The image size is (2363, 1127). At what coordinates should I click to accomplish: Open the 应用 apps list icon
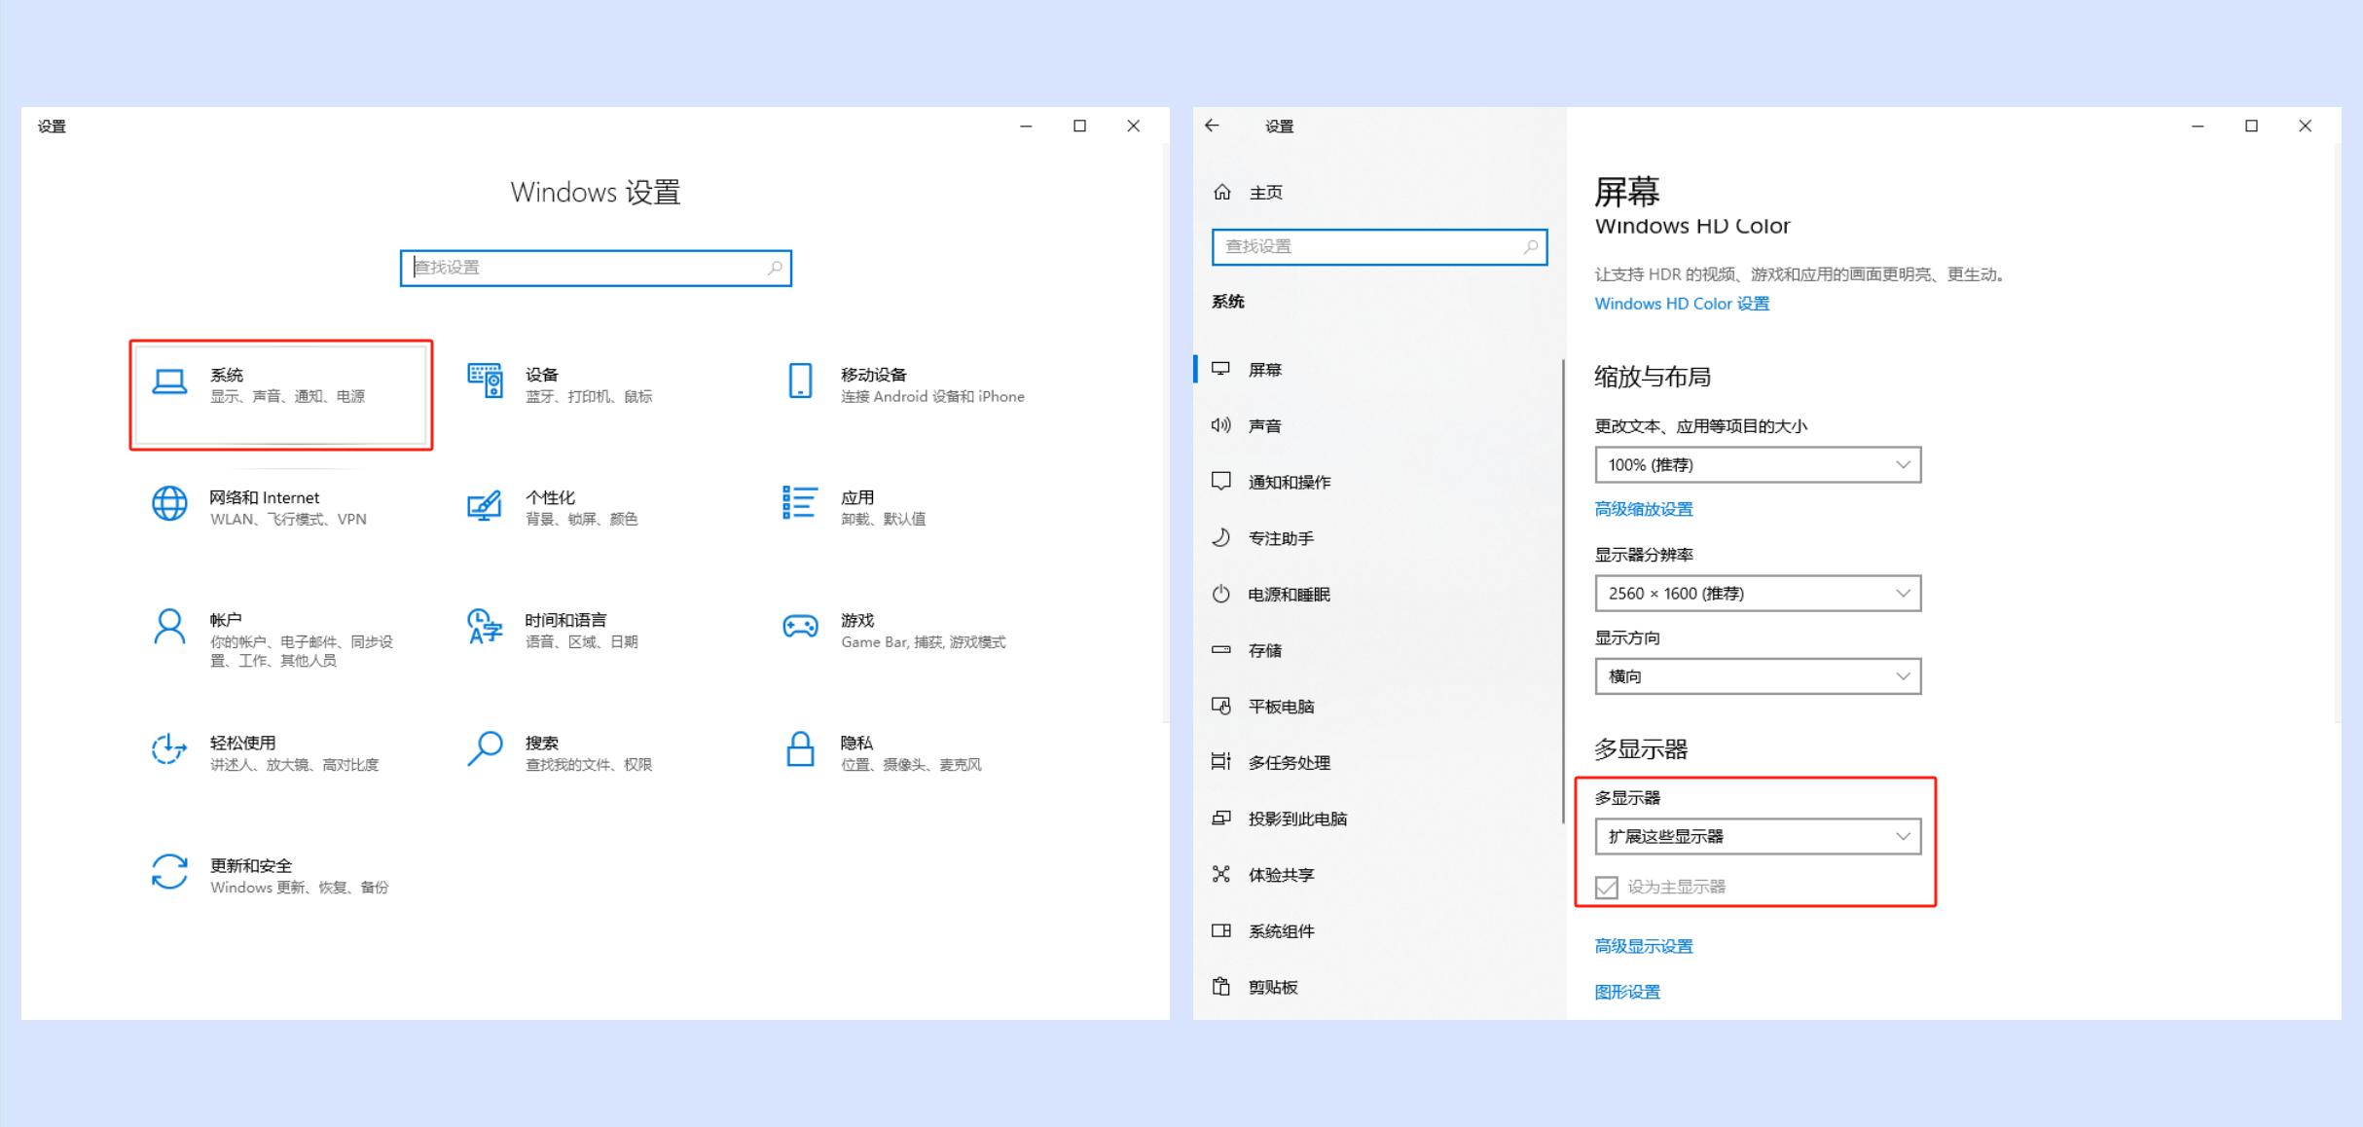[x=799, y=503]
